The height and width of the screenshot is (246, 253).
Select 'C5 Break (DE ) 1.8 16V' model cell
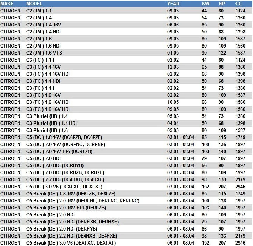click(71, 194)
